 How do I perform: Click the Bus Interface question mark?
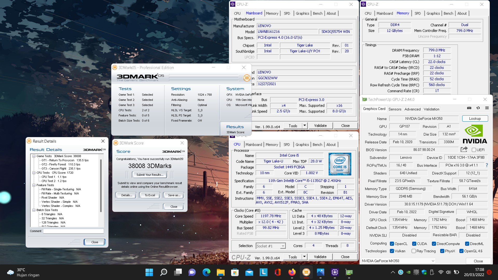(487, 165)
